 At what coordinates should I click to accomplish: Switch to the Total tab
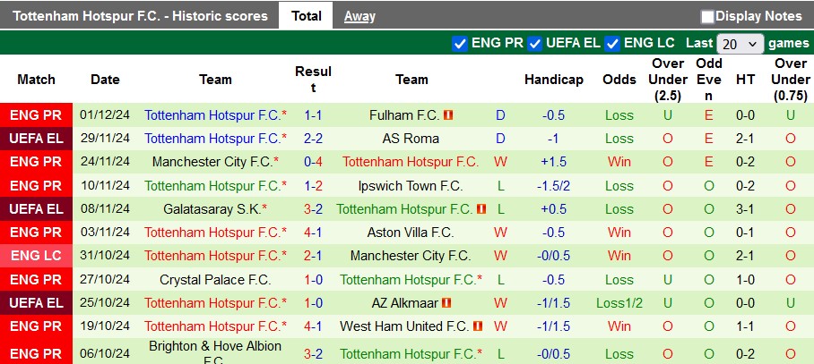307,16
